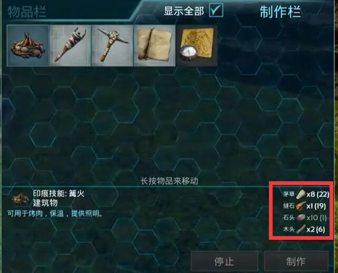Click the 显示全部 label text

tap(184, 11)
